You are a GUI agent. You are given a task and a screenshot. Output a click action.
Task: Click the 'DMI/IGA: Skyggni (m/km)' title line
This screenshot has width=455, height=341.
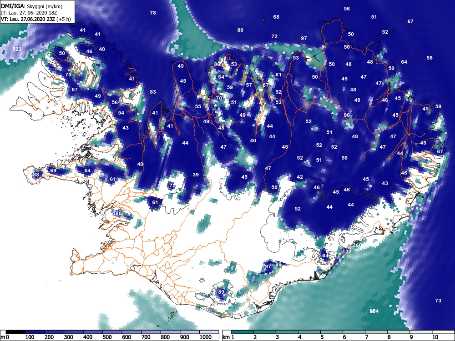(x=32, y=6)
